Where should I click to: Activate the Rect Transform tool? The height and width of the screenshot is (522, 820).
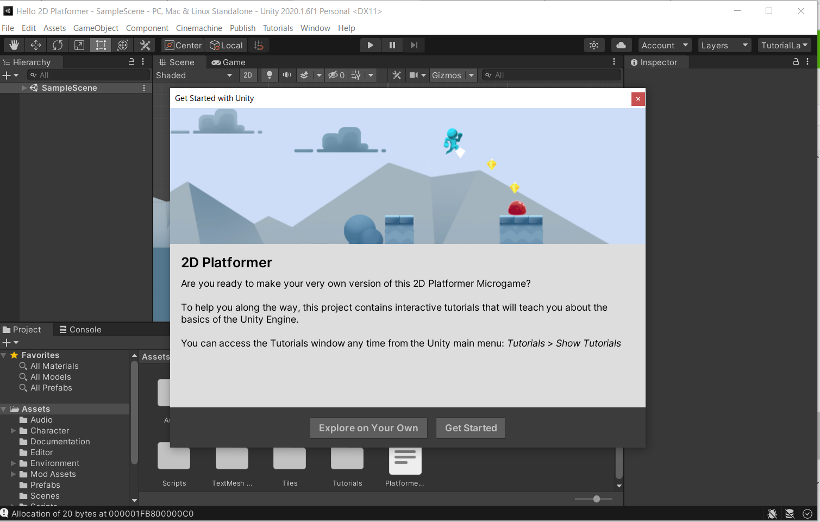click(x=101, y=45)
